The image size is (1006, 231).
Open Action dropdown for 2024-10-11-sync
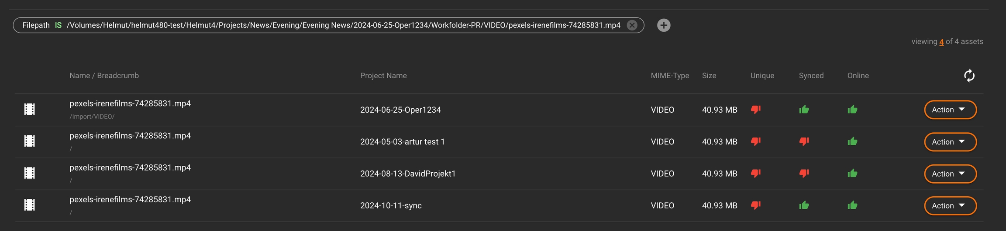click(950, 206)
